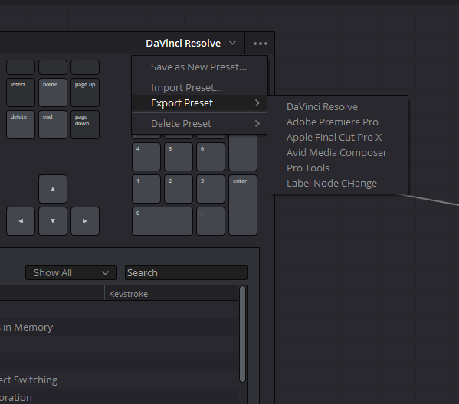Image resolution: width=459 pixels, height=404 pixels.
Task: Click the end key on virtual keyboard
Action: 53,125
